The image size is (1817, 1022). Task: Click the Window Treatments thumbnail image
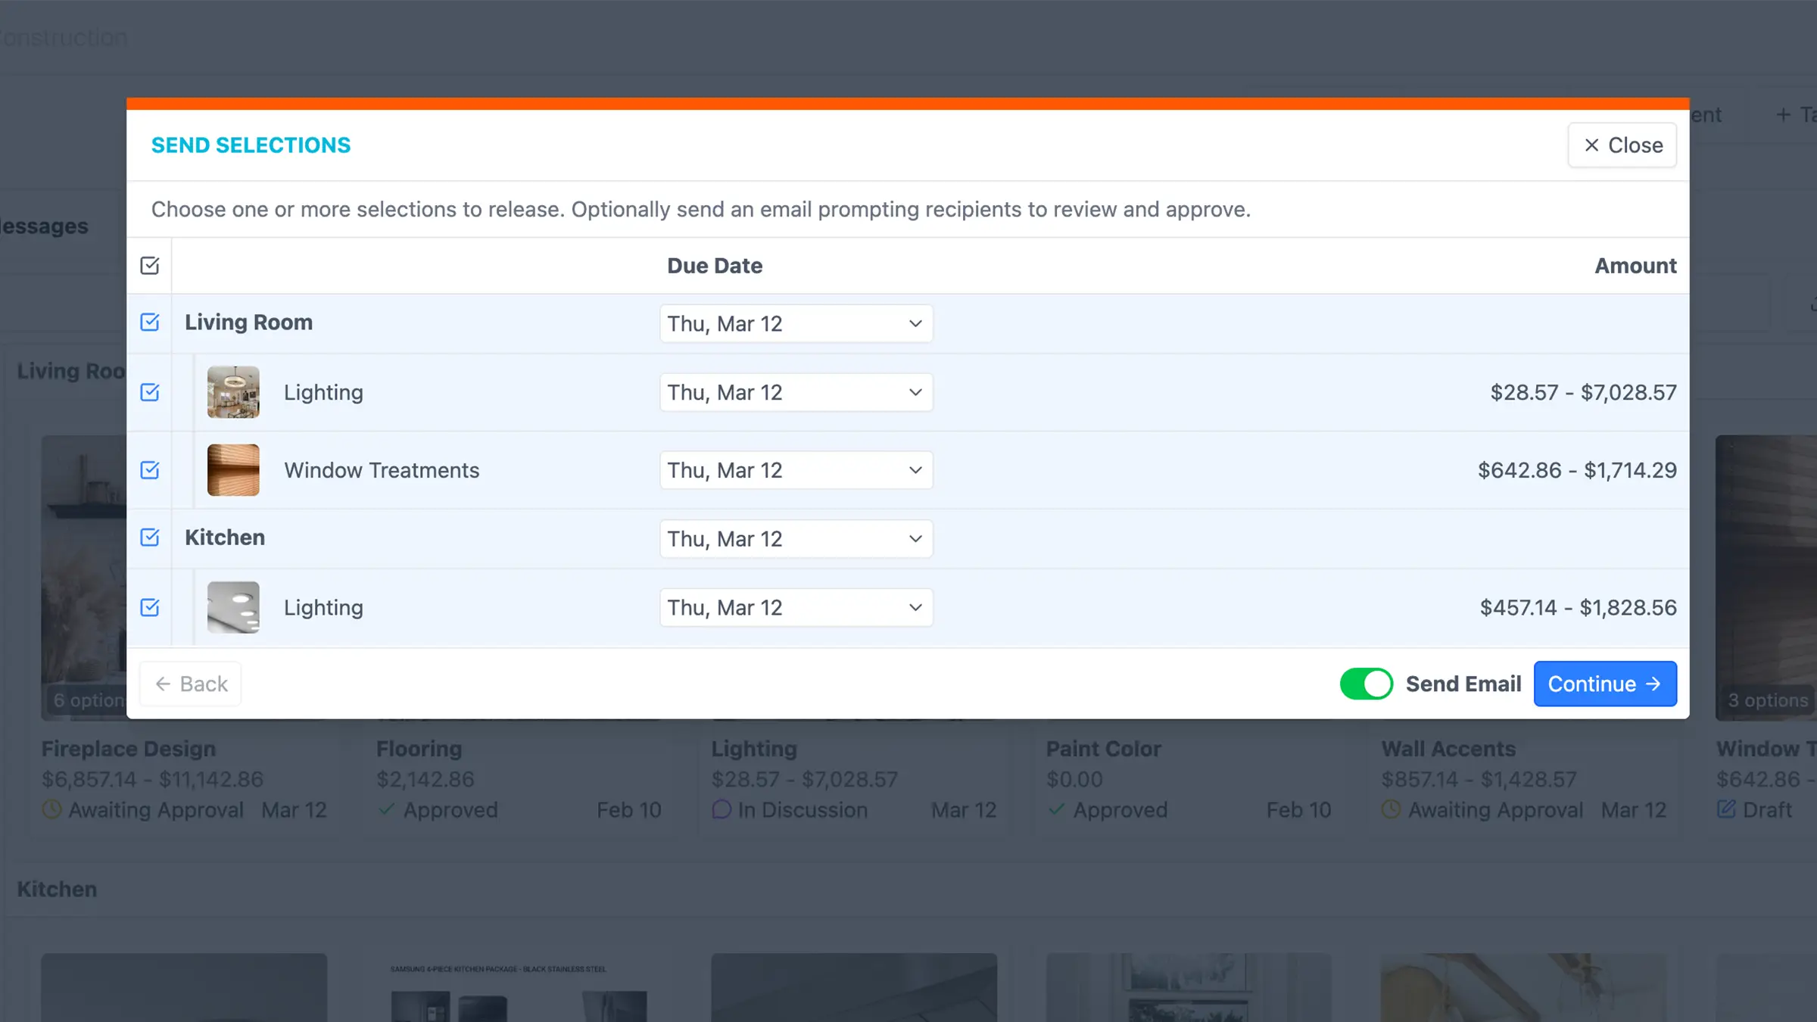233,470
